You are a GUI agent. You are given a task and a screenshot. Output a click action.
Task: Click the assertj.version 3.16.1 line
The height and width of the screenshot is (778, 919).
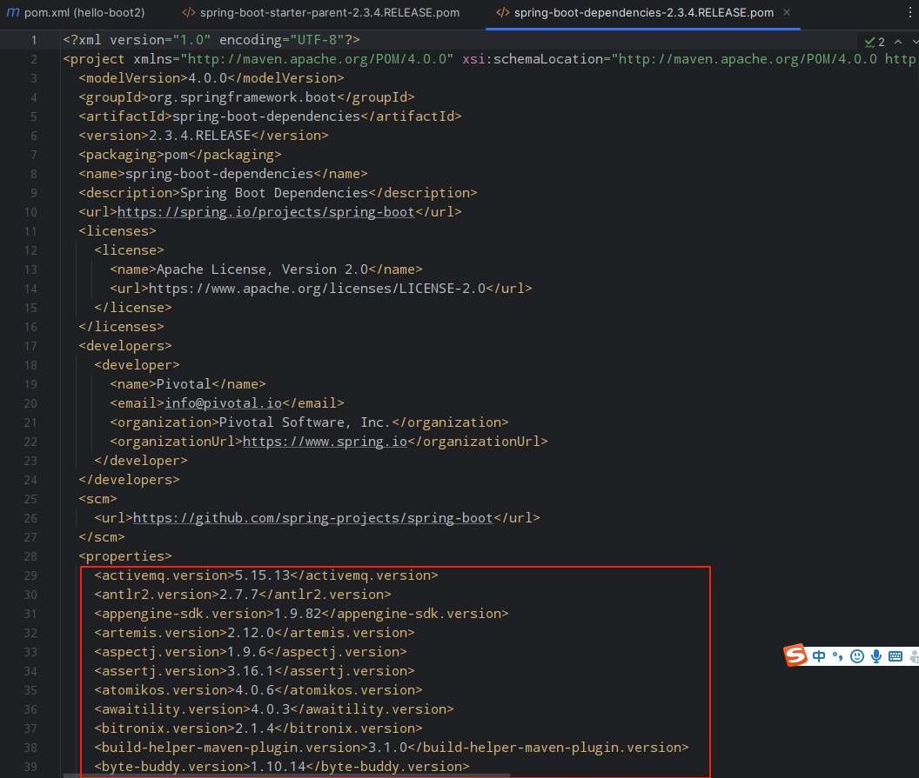point(254,671)
